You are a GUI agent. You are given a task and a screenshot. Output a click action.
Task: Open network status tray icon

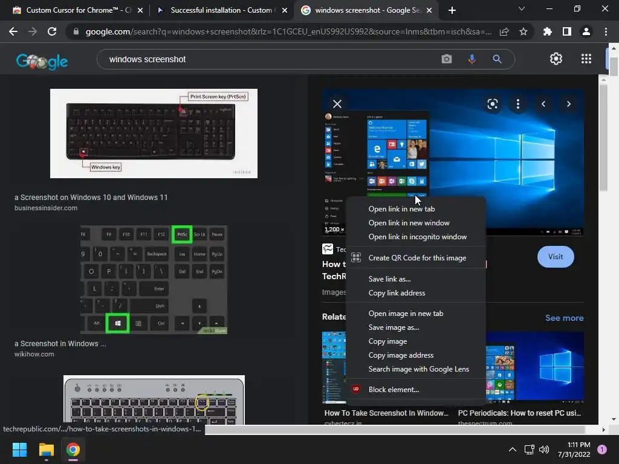tap(529, 449)
